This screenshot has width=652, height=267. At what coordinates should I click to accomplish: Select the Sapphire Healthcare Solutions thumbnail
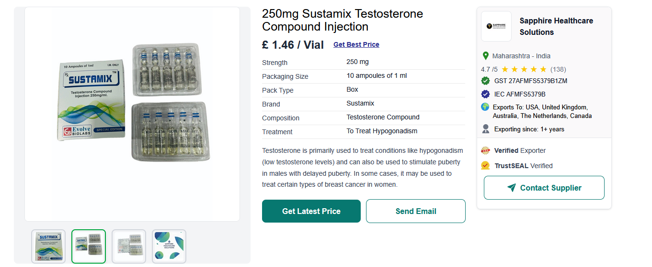(169, 246)
